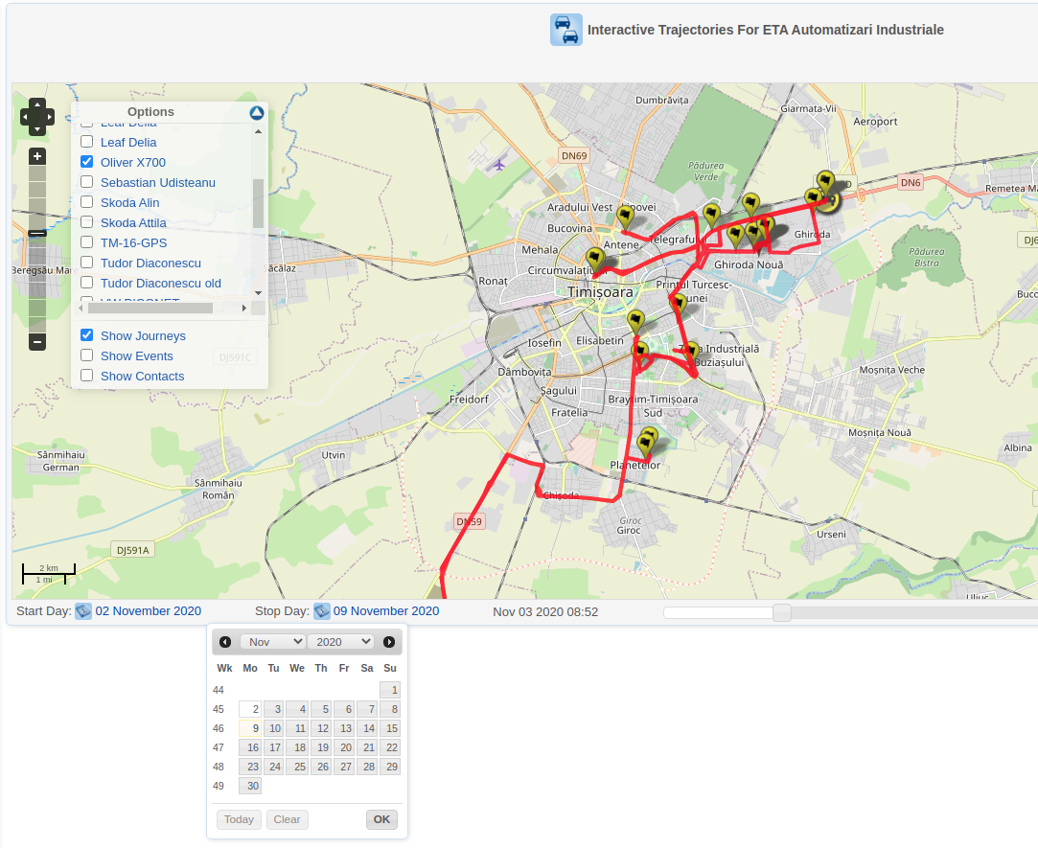This screenshot has width=1038, height=848.
Task: Click the map zoom in plus button
Action: click(x=37, y=156)
